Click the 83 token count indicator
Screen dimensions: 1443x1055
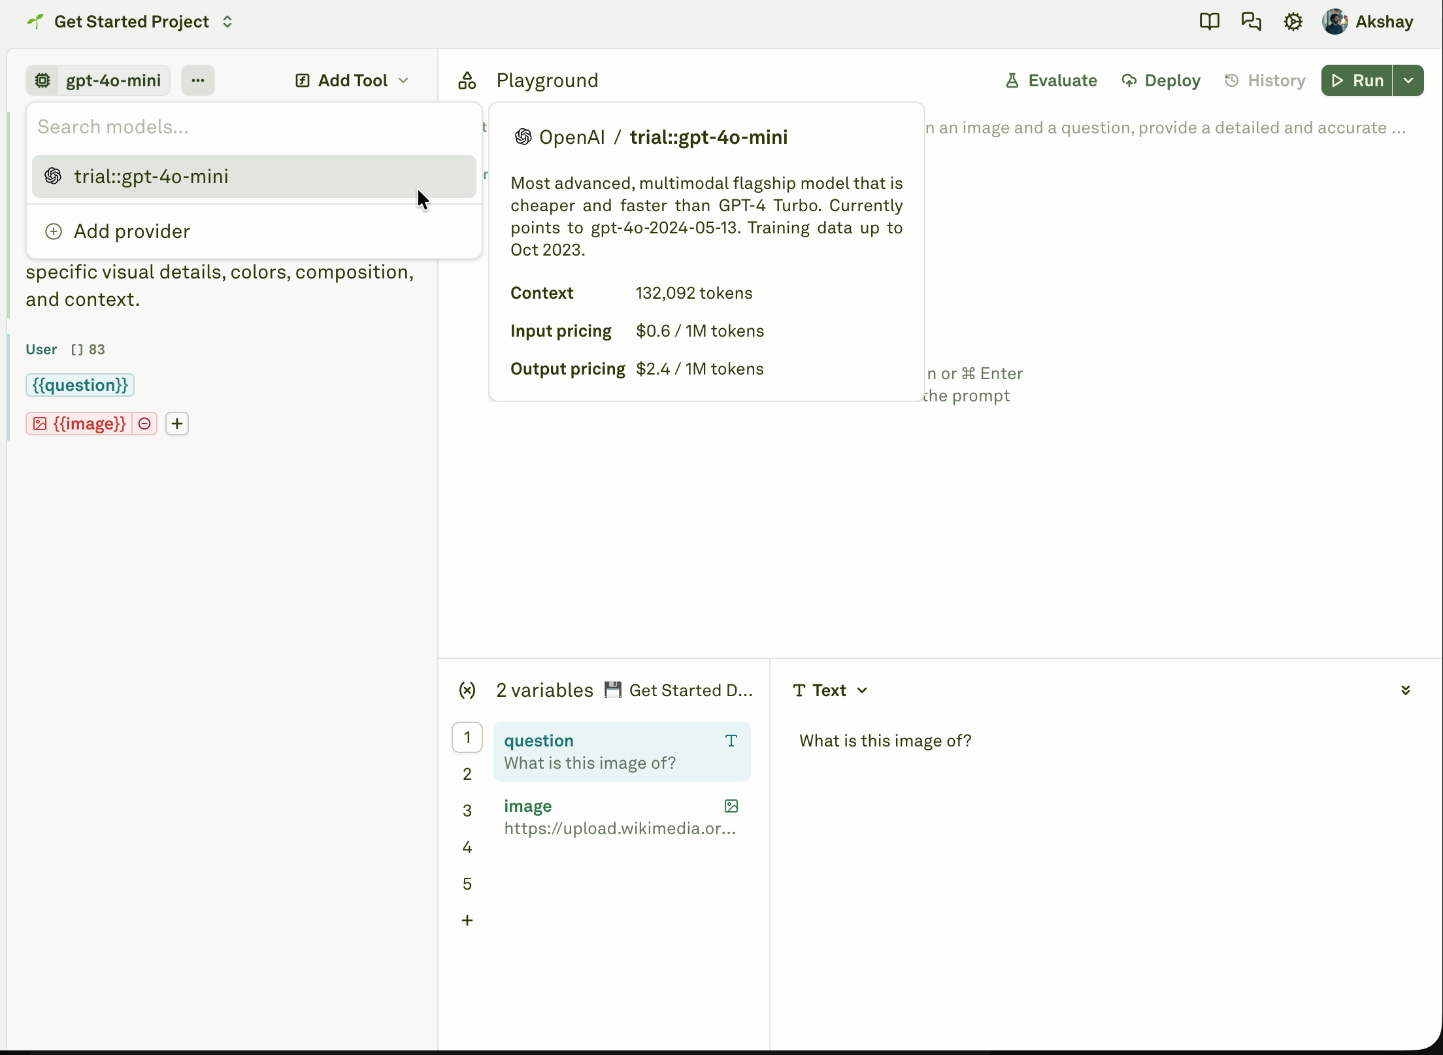click(88, 349)
